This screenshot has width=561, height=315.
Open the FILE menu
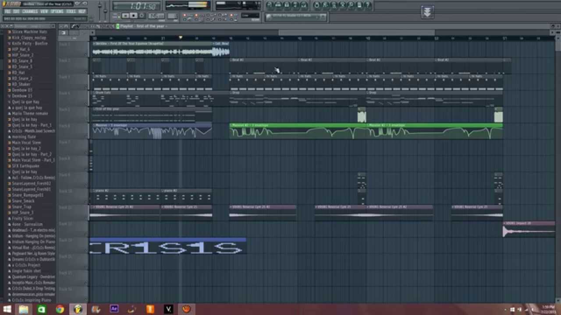click(x=7, y=11)
